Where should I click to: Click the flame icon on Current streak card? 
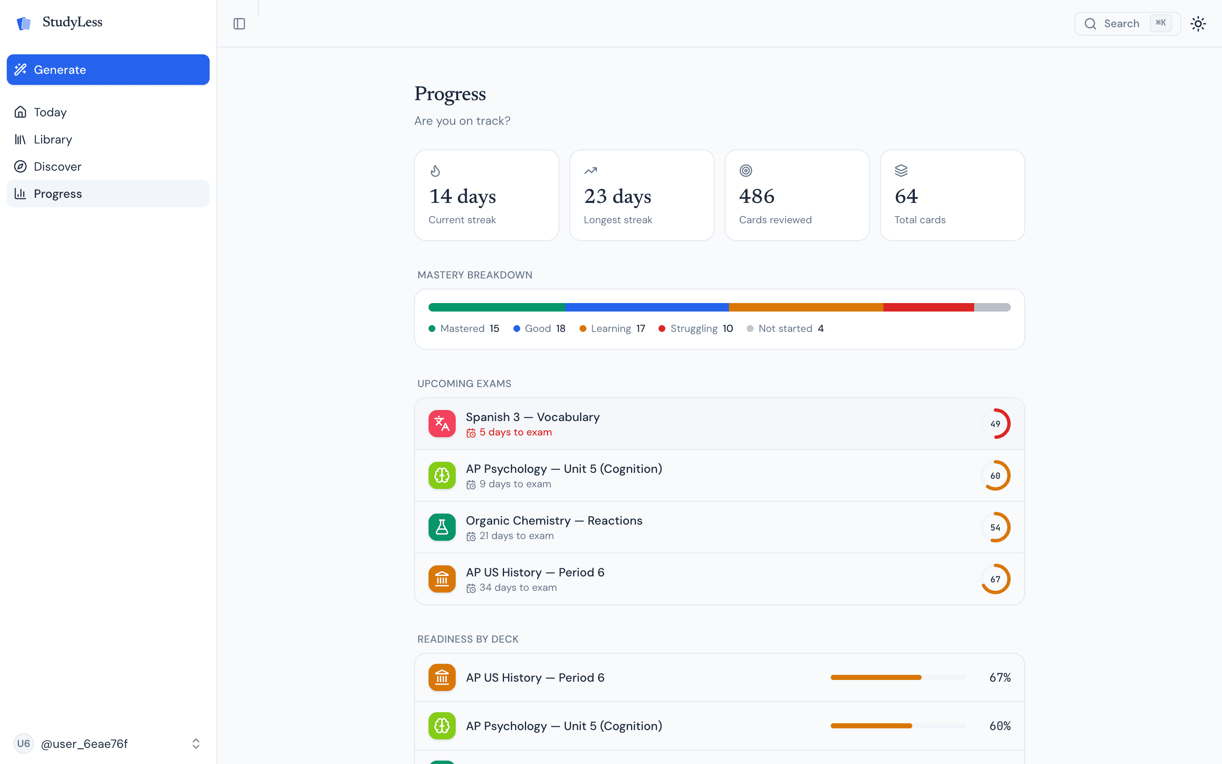click(x=435, y=171)
